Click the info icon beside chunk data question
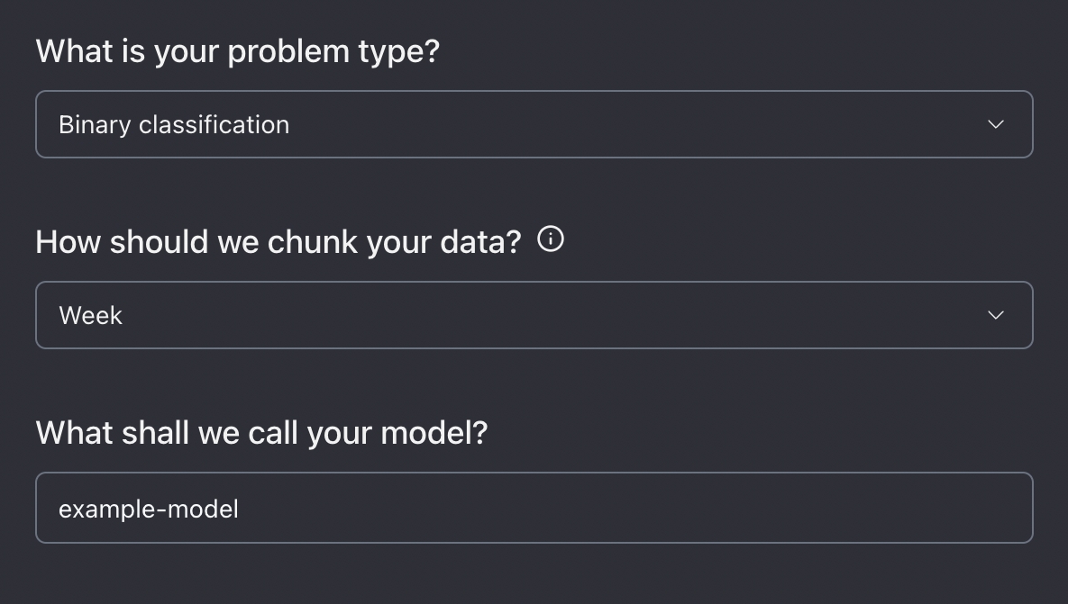The image size is (1068, 604). (x=551, y=239)
